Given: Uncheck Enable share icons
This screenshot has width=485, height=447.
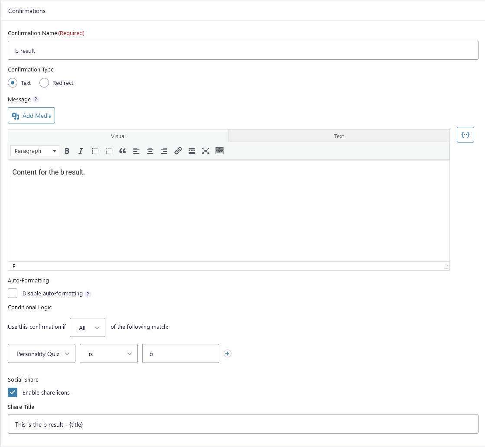Looking at the screenshot, I should click(x=13, y=392).
